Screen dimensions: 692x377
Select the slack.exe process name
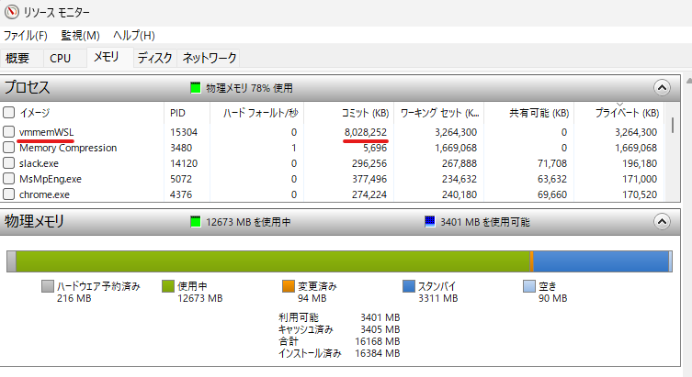[x=39, y=163]
